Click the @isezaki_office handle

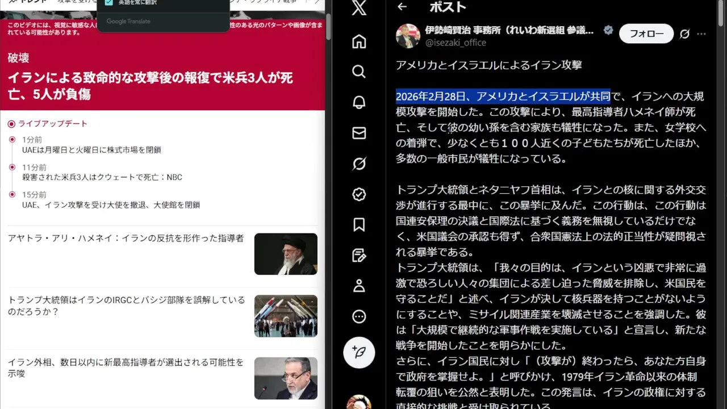click(456, 43)
